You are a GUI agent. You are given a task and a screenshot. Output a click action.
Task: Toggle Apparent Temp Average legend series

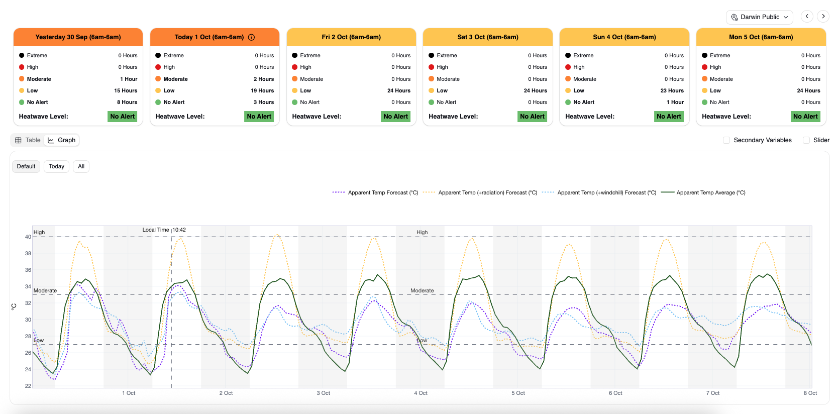pyautogui.click(x=703, y=192)
